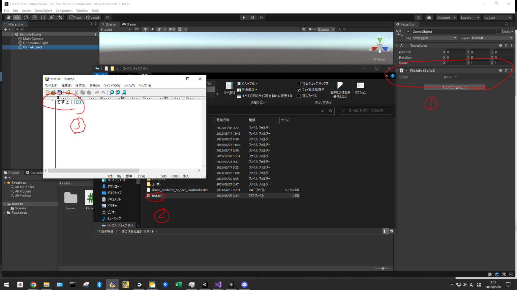Select the Move tool in Unity toolbar
Image resolution: width=517 pixels, height=290 pixels.
(17, 17)
